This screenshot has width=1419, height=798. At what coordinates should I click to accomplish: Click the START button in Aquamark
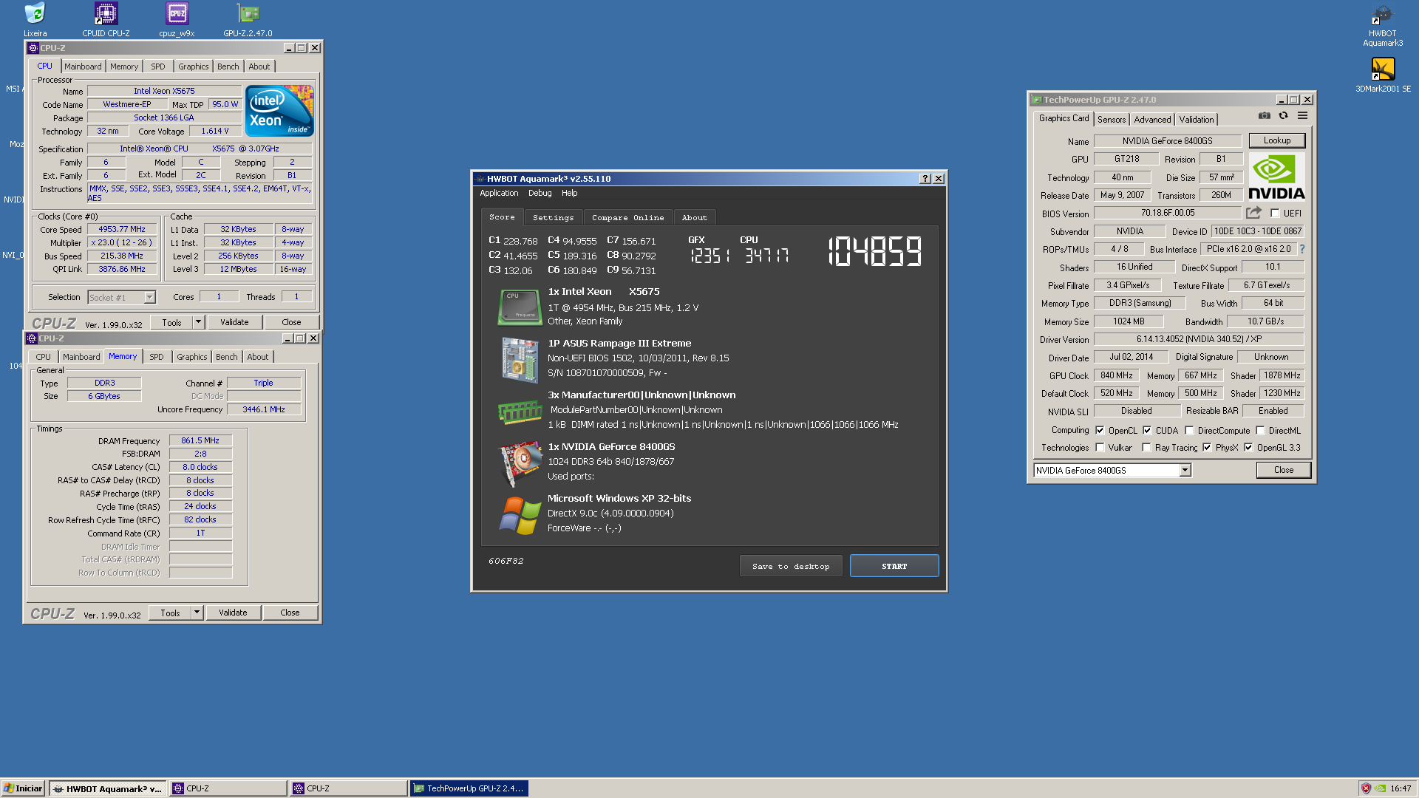894,566
